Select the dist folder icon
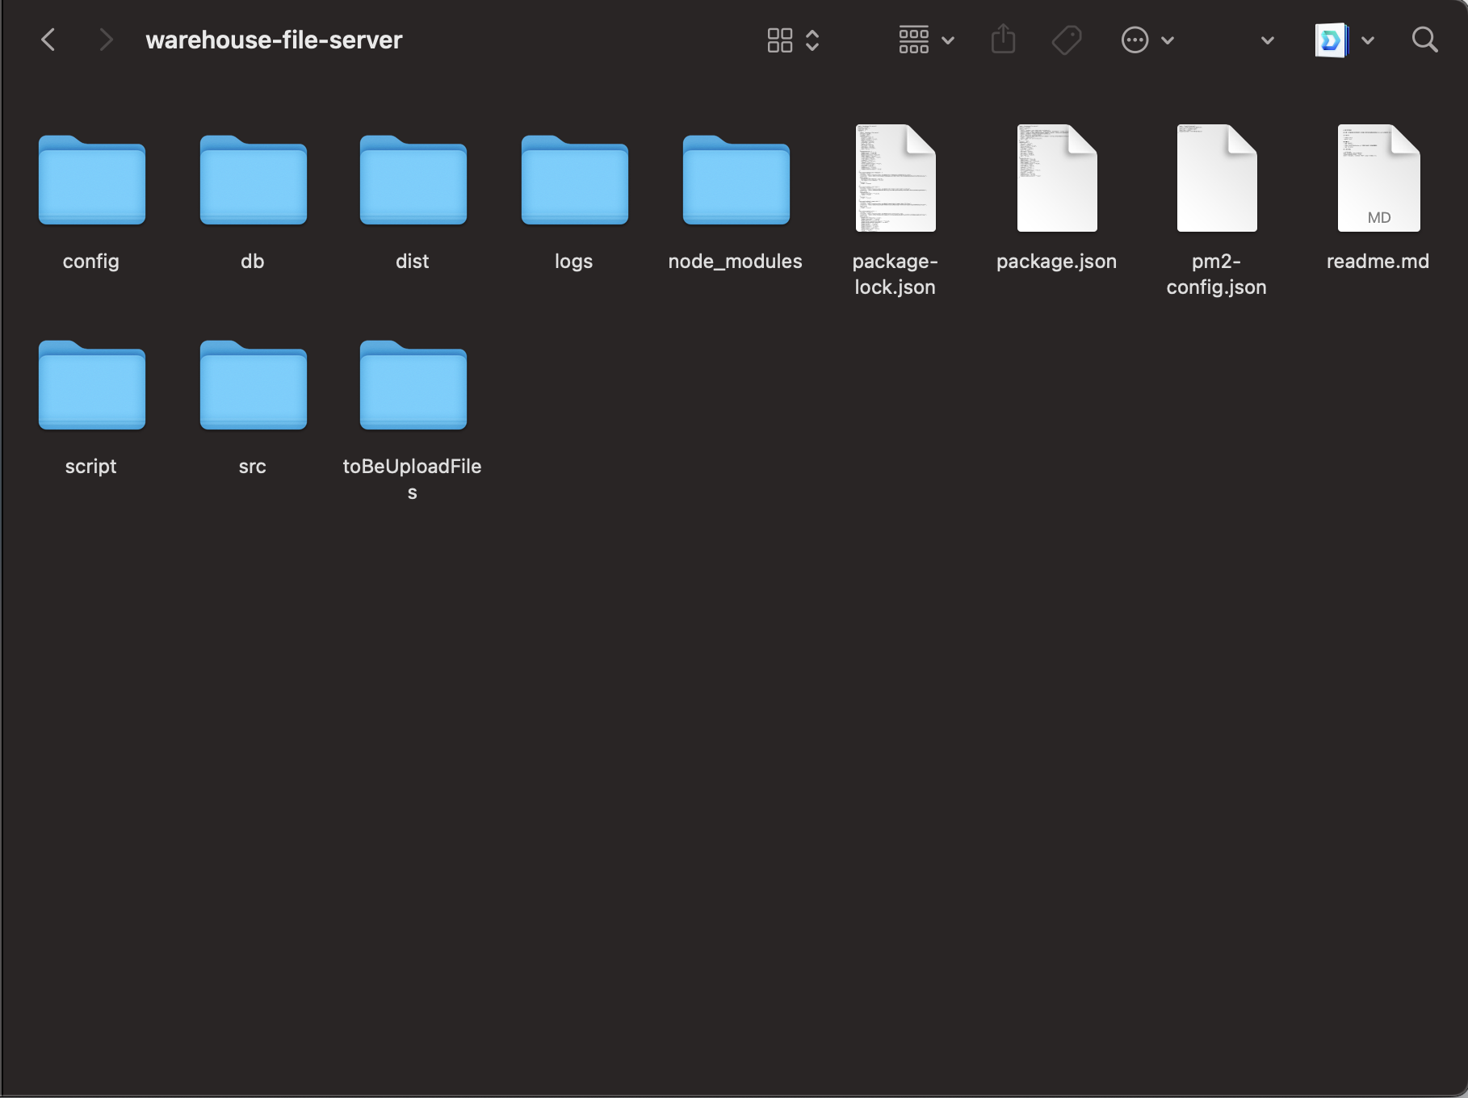Screen dimensions: 1468x1098 pyautogui.click(x=413, y=180)
